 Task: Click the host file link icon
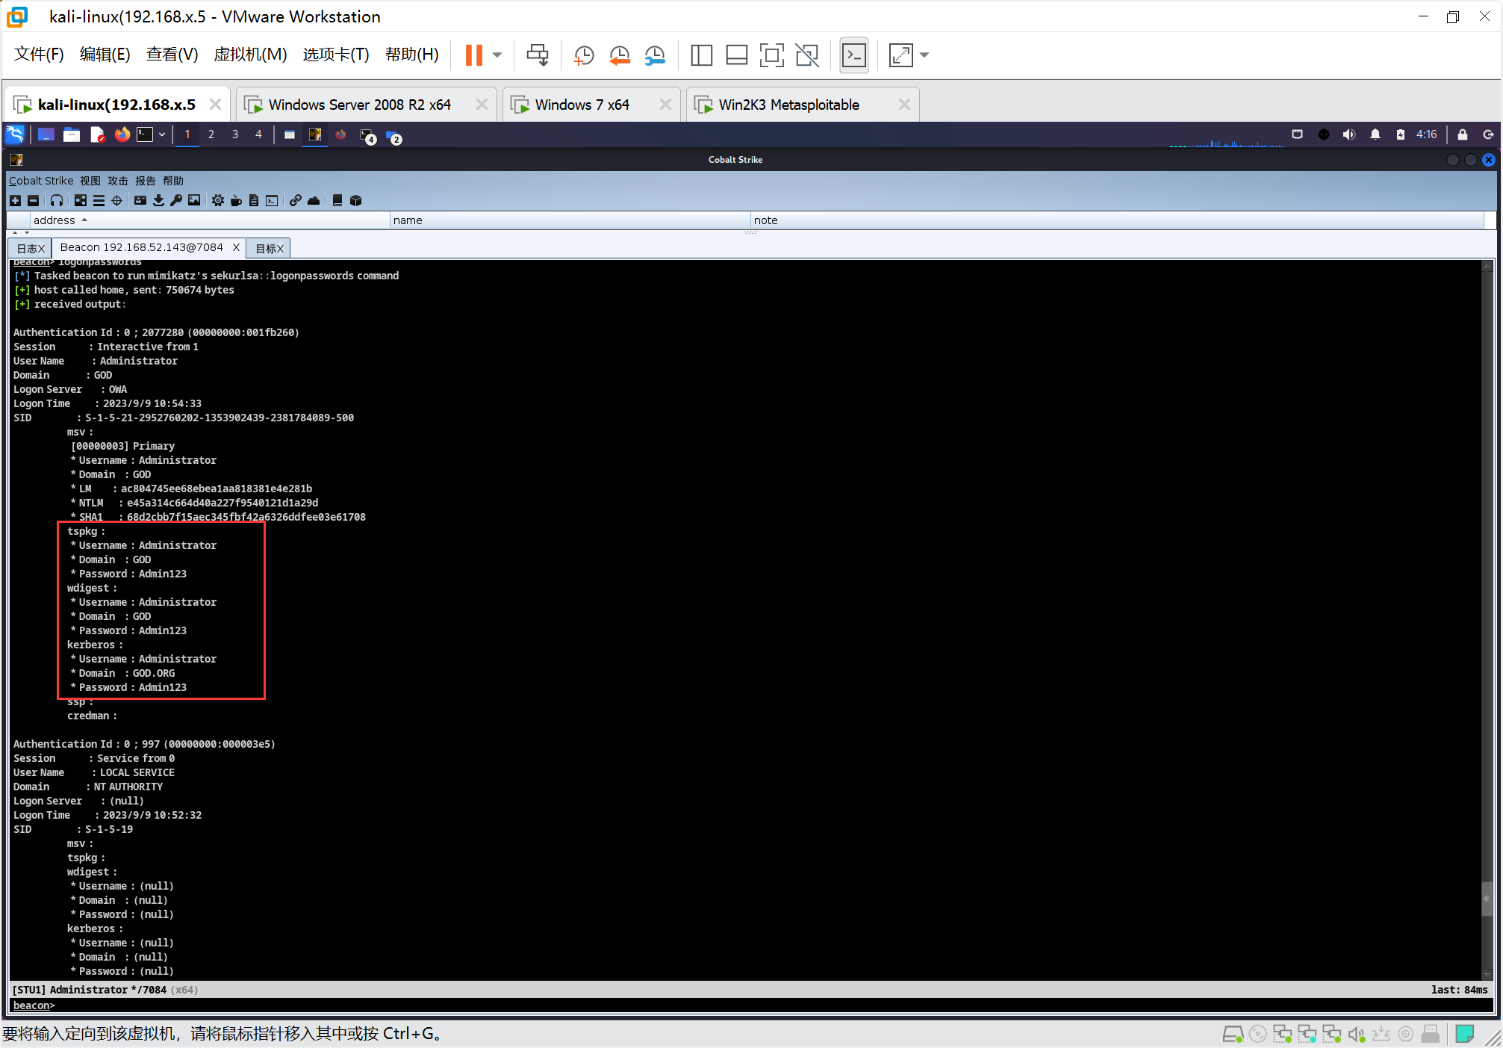(296, 200)
